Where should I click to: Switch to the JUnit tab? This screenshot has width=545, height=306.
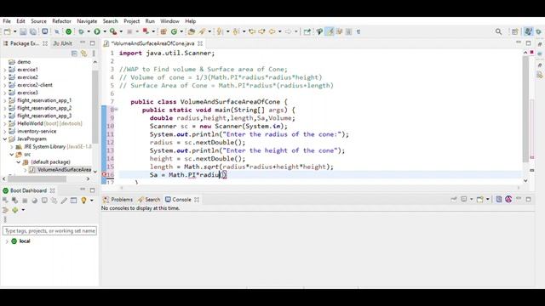pyautogui.click(x=62, y=43)
